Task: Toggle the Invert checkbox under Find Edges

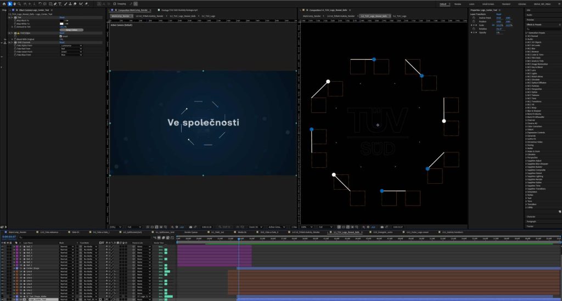Action: point(61,36)
